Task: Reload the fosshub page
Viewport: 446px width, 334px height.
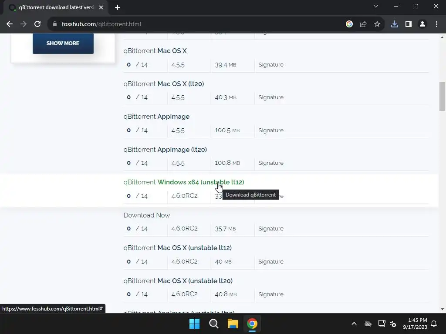Action: pos(37,24)
